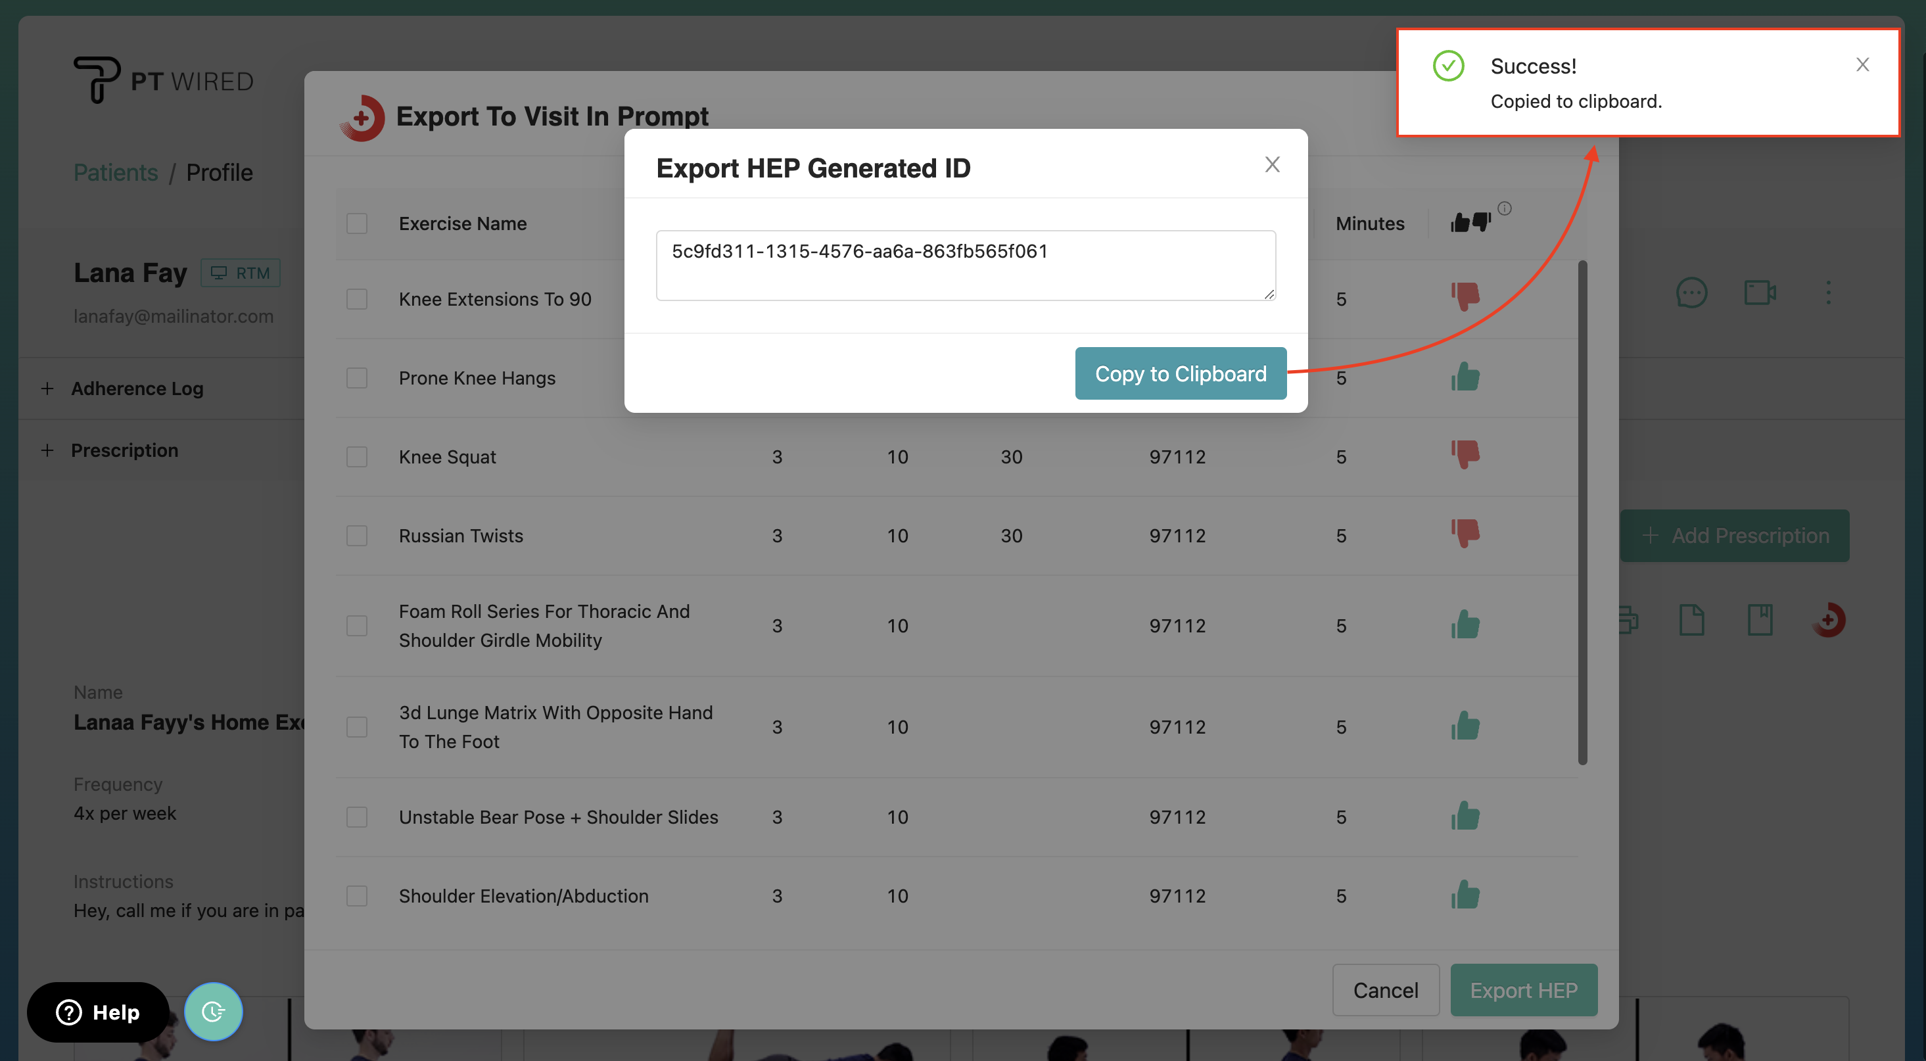Check the Knee Squat exercise checkbox
1926x1061 pixels.
pyautogui.click(x=357, y=456)
